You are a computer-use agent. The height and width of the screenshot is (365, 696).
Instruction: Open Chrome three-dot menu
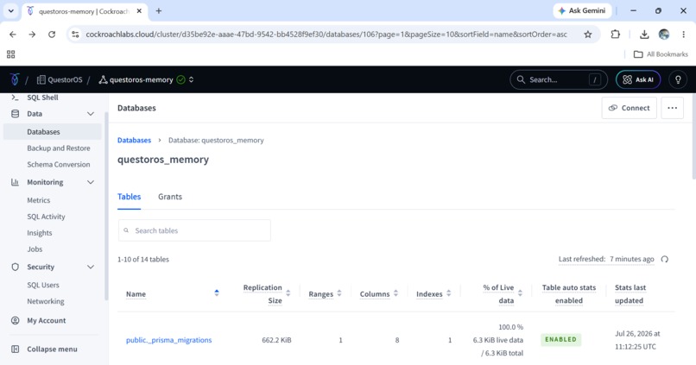point(684,35)
